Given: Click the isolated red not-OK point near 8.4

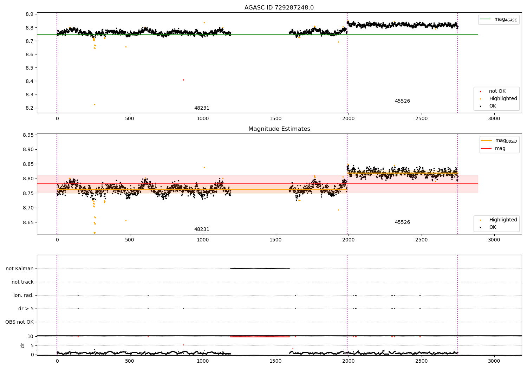Looking at the screenshot, I should pyautogui.click(x=183, y=80).
